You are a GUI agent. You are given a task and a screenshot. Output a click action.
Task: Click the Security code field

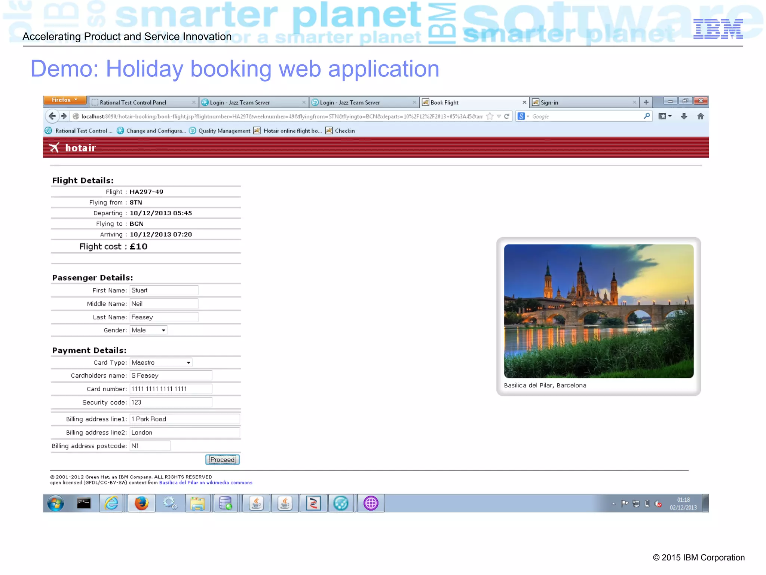coord(171,402)
